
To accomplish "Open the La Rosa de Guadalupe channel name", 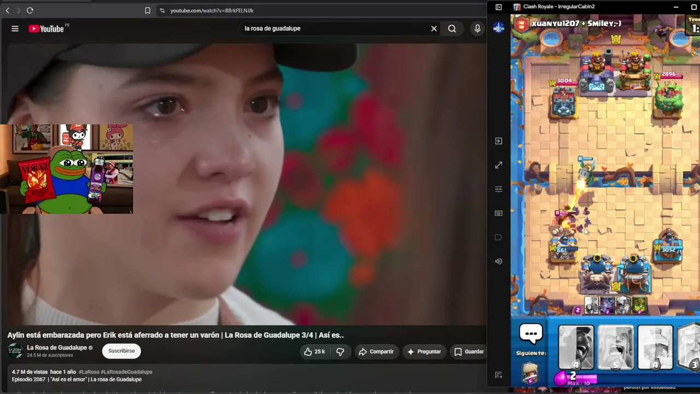I will coord(57,347).
